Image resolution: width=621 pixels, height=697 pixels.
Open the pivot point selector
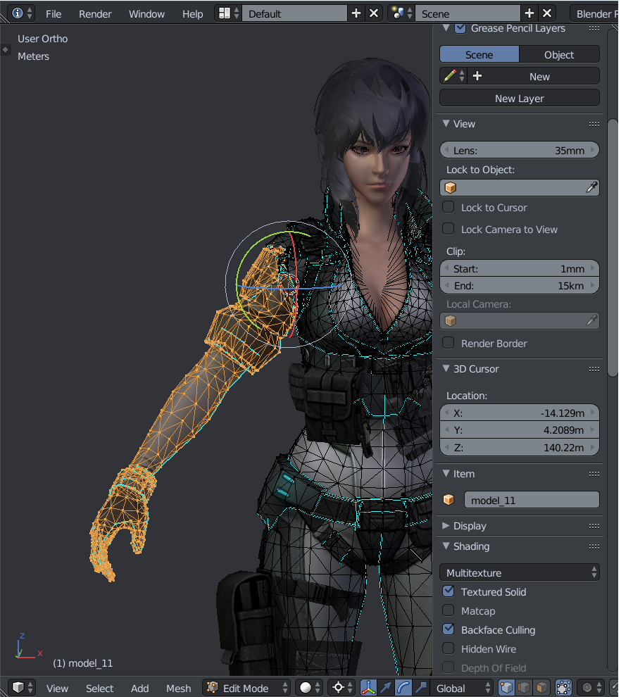[342, 688]
